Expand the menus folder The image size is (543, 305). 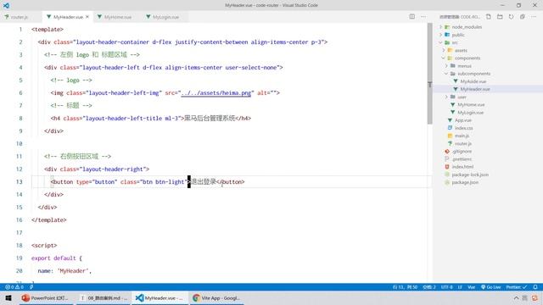click(x=464, y=66)
